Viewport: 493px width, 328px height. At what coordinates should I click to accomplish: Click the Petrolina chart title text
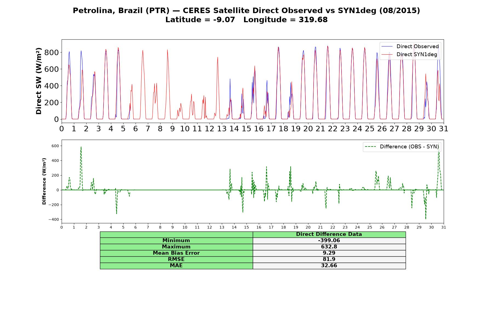tap(246, 11)
